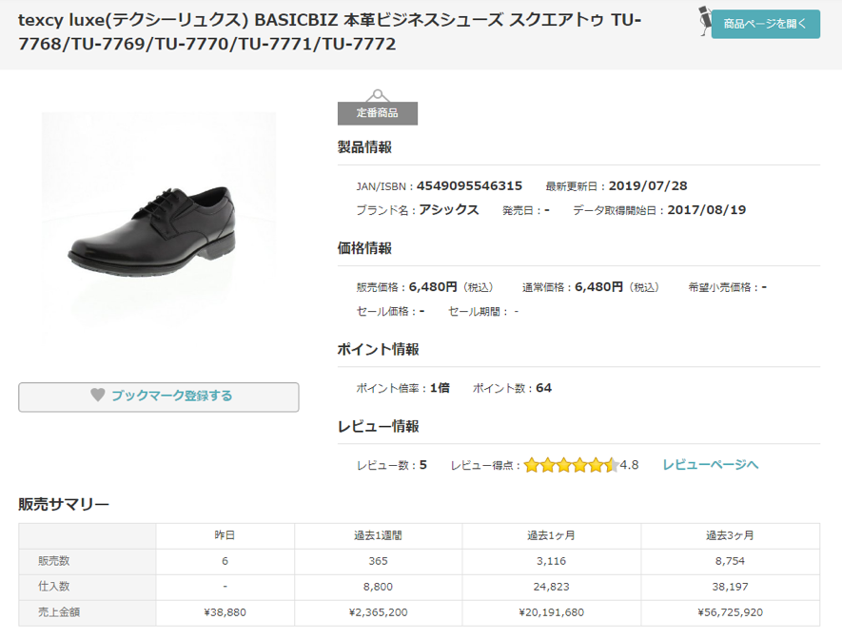Image resolution: width=842 pixels, height=639 pixels.
Task: Click yesterday's revenue ¥38,880
Action: coord(225,612)
